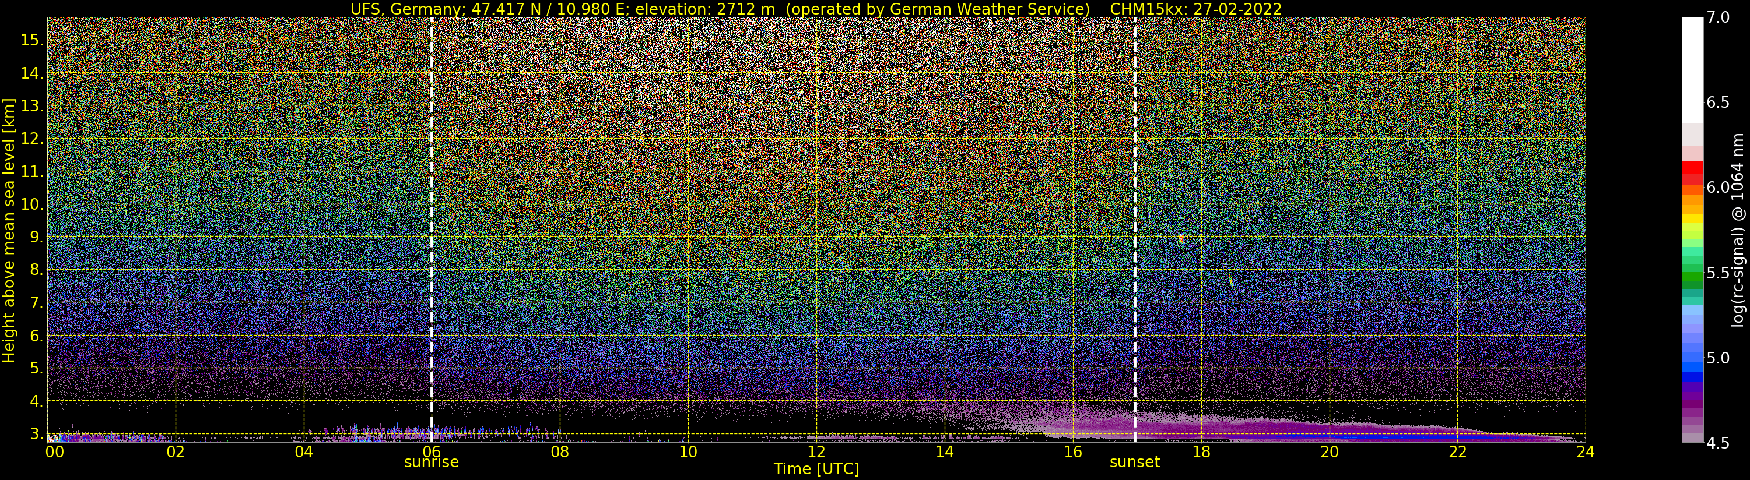Viewport: 1750px width, 480px height.
Task: Click the '10' time tick label
Action: point(688,452)
